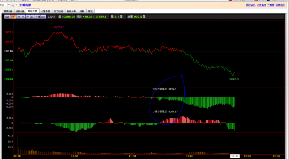Click the price value 10296.58
Screen dimensions: 289x159
(x=68, y=17)
